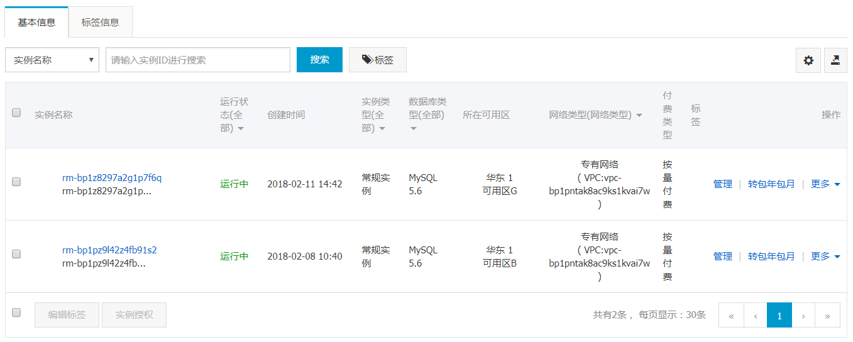This screenshot has width=853, height=342.
Task: Open the gear settings icon
Action: click(x=808, y=60)
